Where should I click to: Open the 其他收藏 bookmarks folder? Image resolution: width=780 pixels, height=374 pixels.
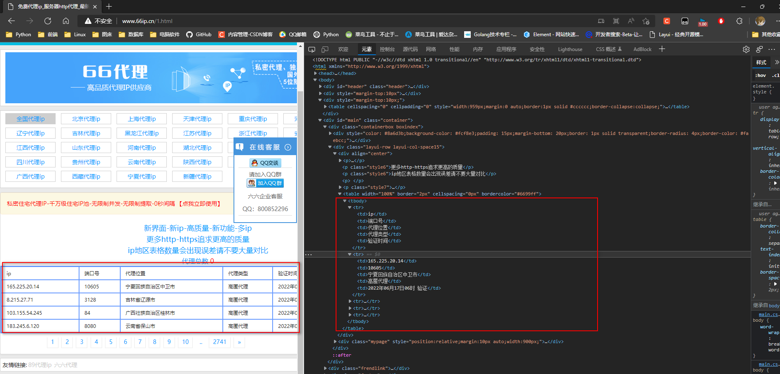765,35
